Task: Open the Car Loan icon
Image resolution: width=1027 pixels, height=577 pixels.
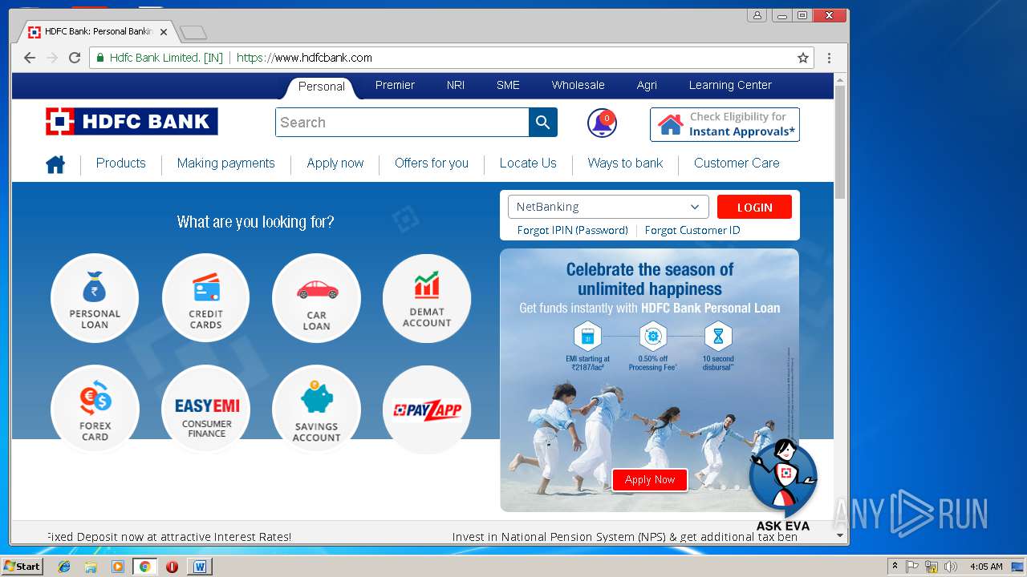Action: (316, 298)
